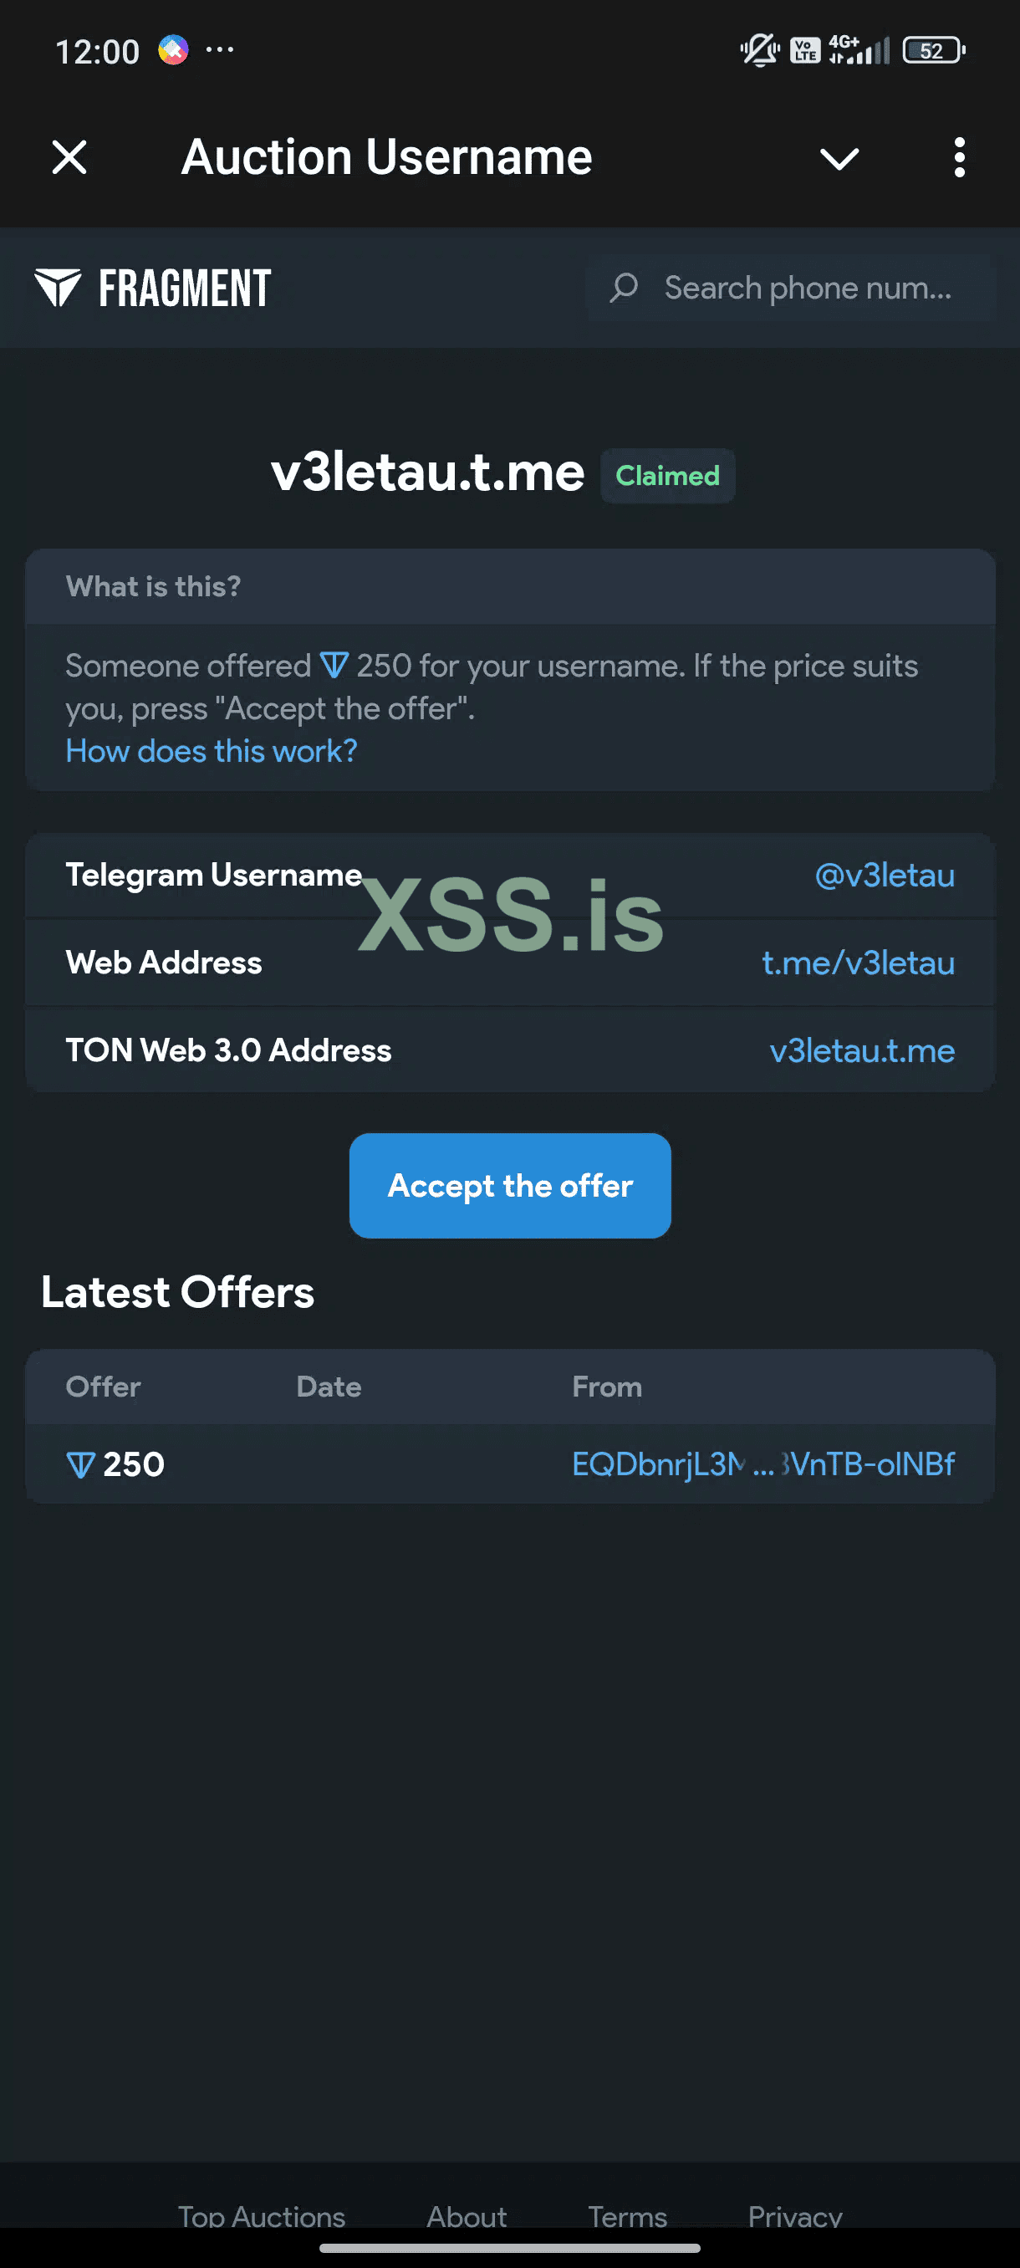Expand the chevron dropdown in header
1020x2268 pixels.
coord(839,159)
